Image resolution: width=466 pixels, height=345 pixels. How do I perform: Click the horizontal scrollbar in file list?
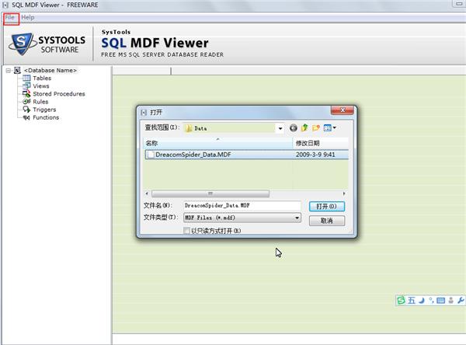click(210, 193)
